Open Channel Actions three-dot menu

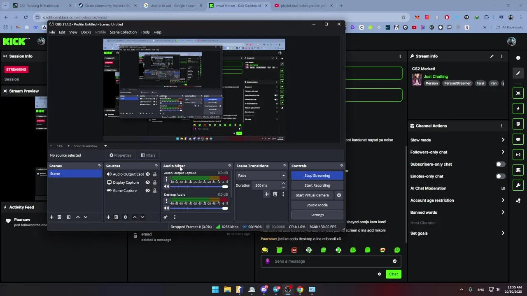(x=501, y=126)
